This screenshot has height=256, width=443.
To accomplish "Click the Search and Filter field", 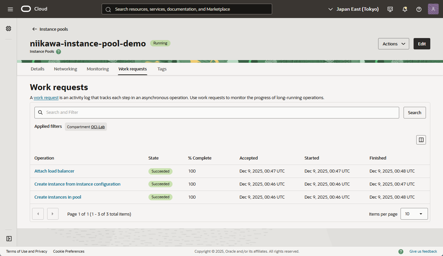I will 217,112.
